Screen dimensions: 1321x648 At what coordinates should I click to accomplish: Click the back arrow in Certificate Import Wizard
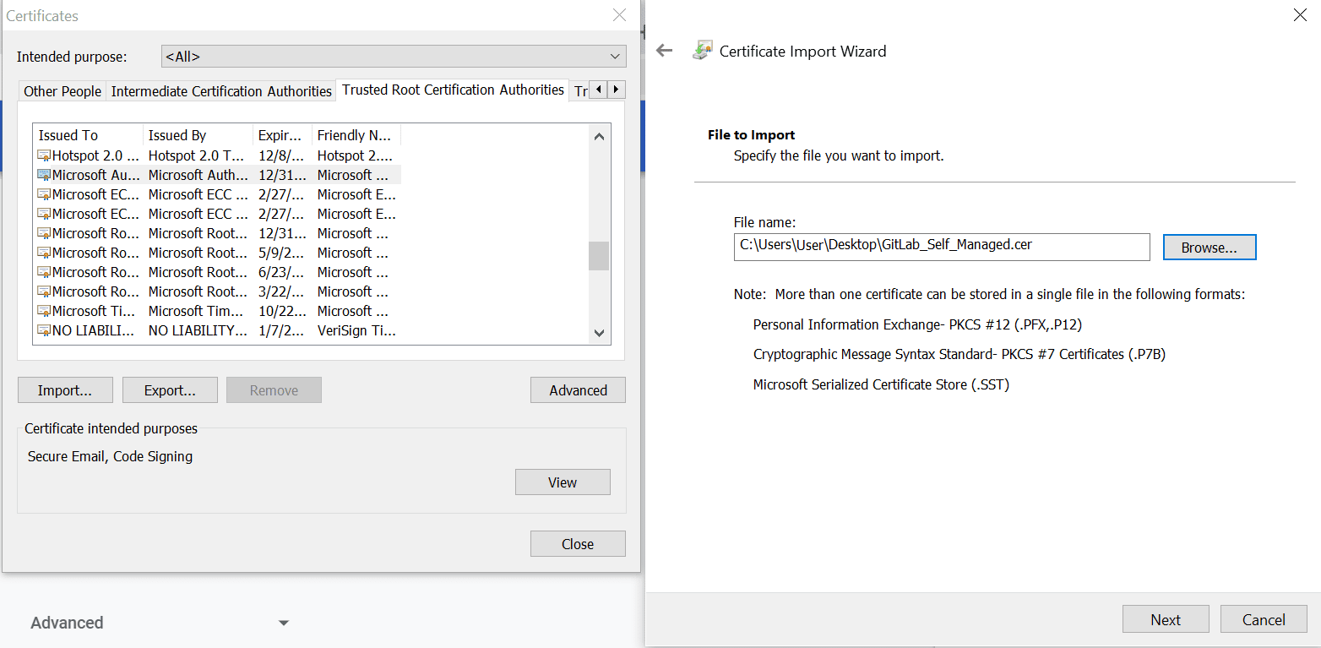665,51
